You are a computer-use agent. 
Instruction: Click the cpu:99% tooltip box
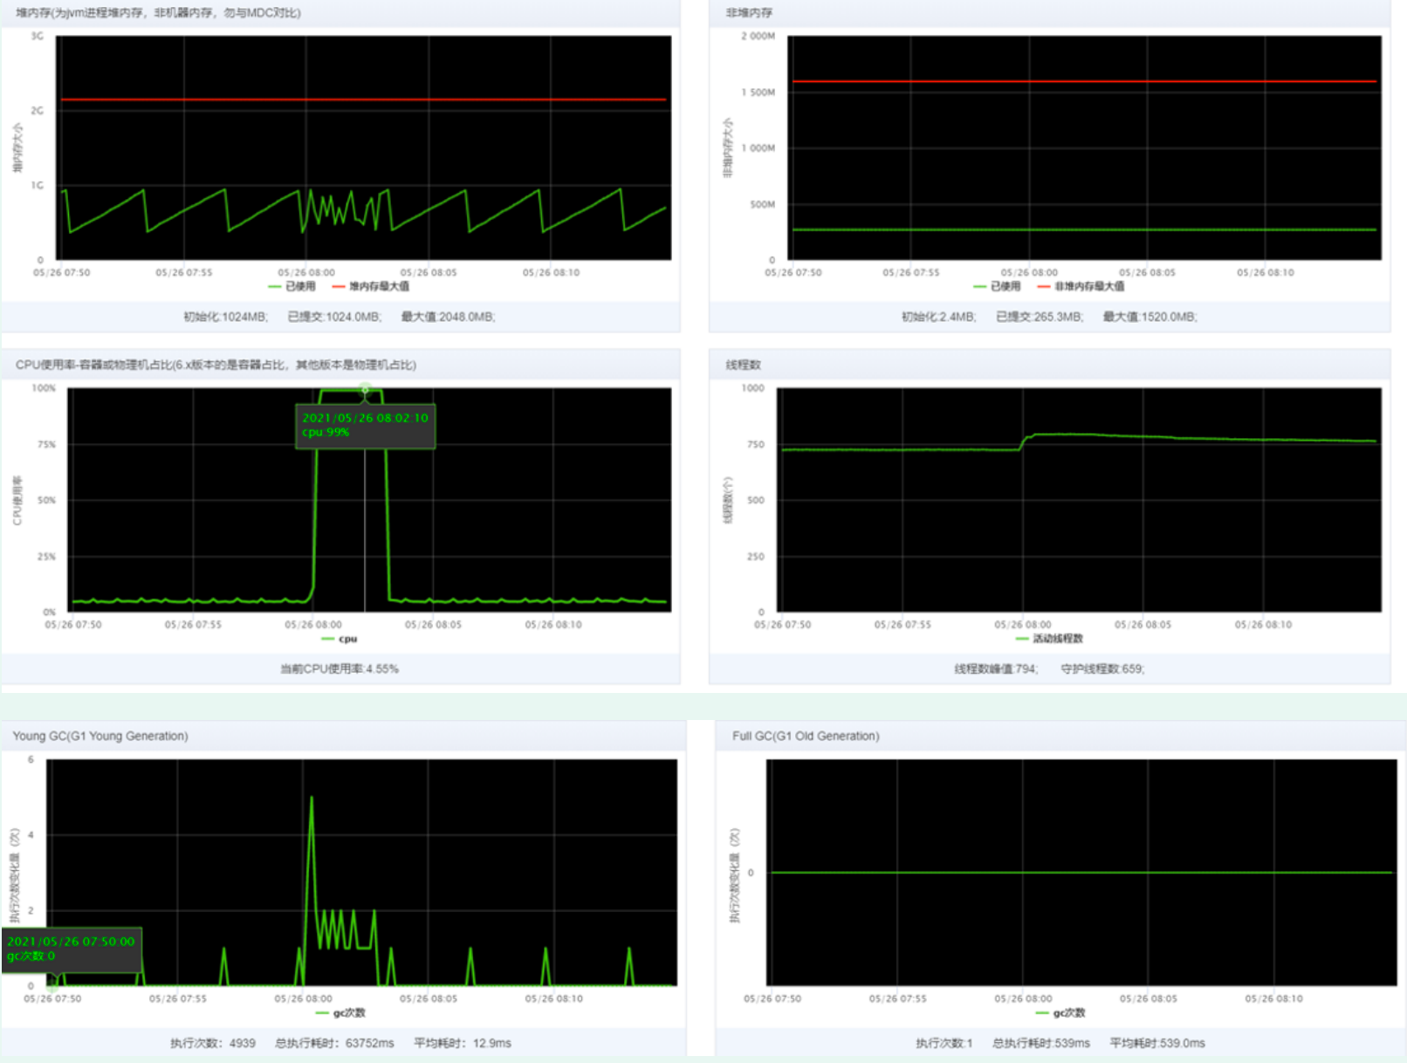365,426
